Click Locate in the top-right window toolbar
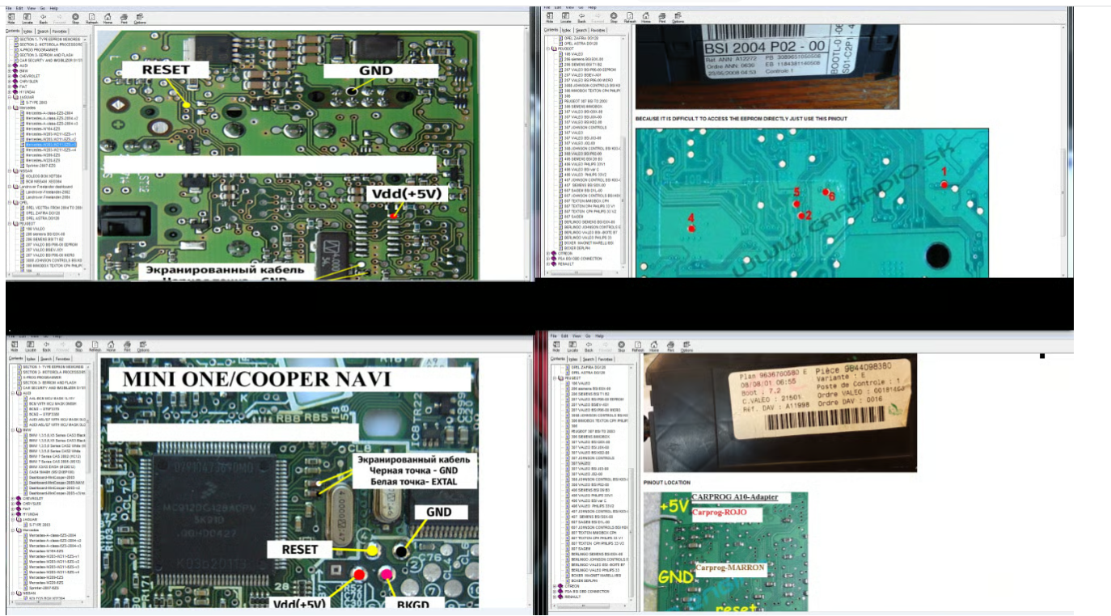The height and width of the screenshot is (616, 1111). click(566, 18)
